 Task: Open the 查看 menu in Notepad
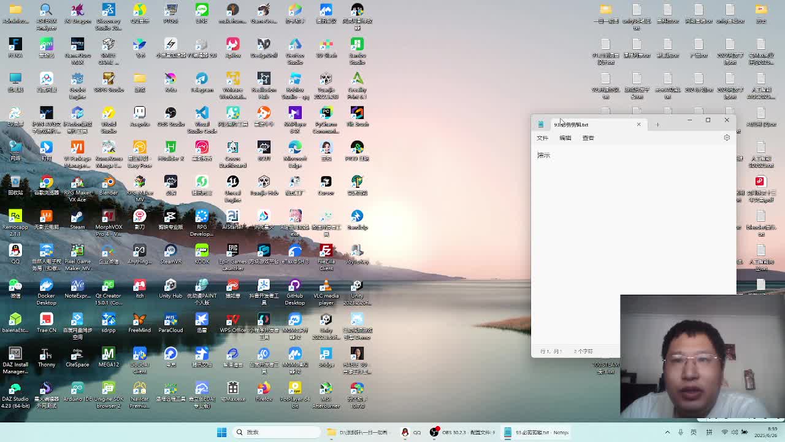pos(588,138)
